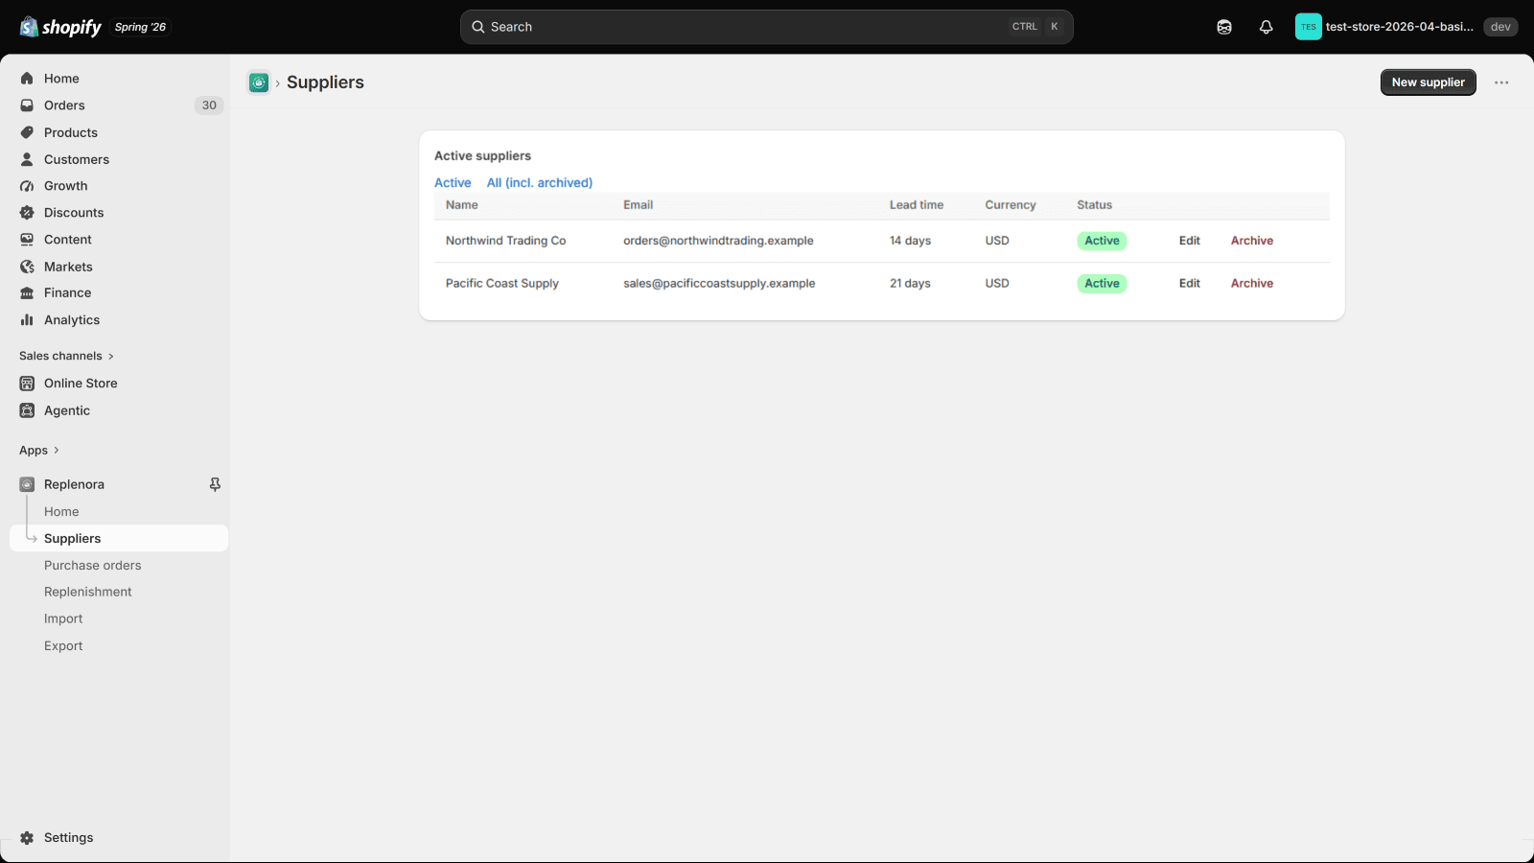Click the Active suppliers heading
The image size is (1534, 863).
(x=482, y=156)
